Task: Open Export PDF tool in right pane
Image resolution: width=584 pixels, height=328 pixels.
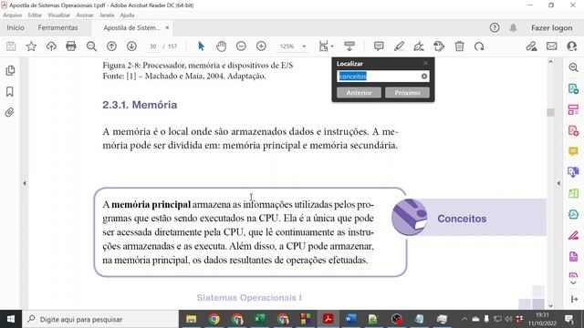Action: point(574,89)
